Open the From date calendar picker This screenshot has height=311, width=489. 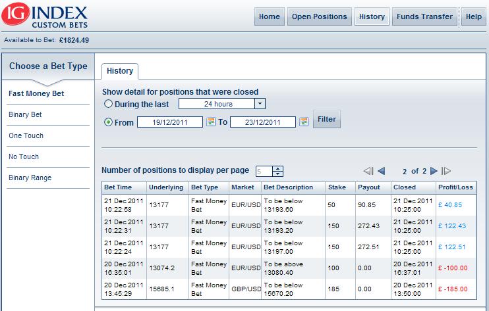pos(211,122)
